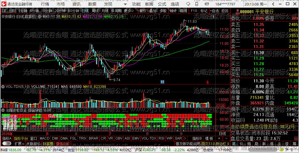299x153 pixels.
Task: Select the 多周期 view
Action: (116, 11)
